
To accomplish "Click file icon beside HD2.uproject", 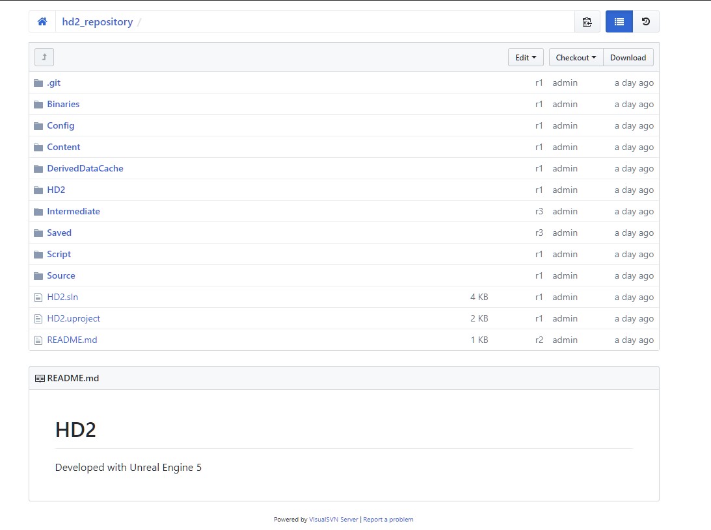I will point(38,319).
